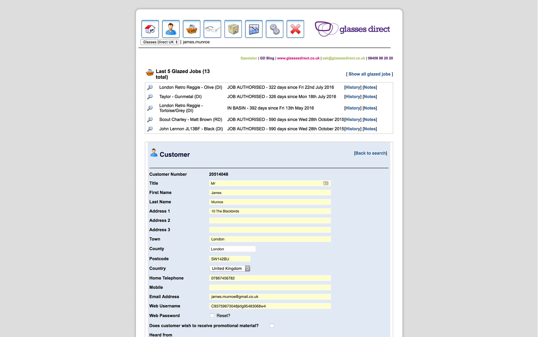
Task: Open the Title field contacts picker
Action: [326, 183]
